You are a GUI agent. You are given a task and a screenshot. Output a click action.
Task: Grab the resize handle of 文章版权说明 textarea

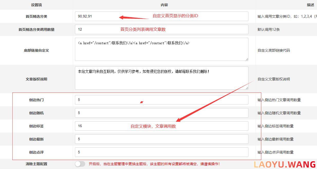[x=247, y=88]
